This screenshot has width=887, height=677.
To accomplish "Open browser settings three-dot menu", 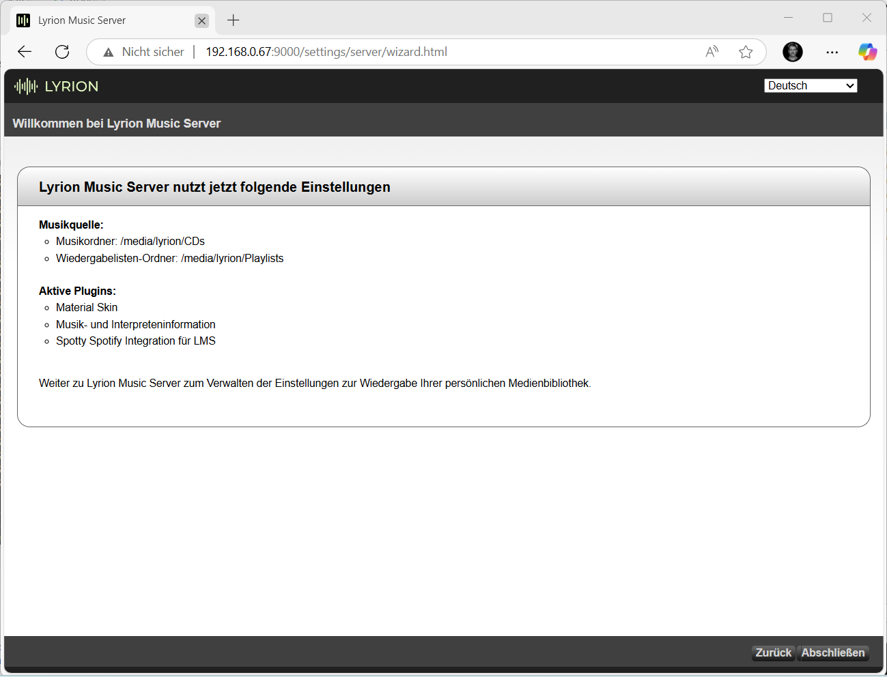I will [x=832, y=52].
